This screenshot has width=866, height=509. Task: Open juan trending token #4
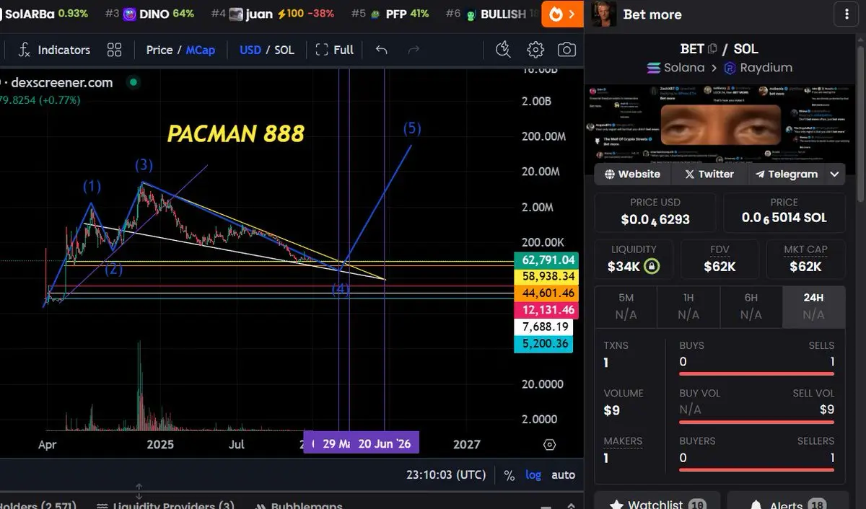pos(273,14)
